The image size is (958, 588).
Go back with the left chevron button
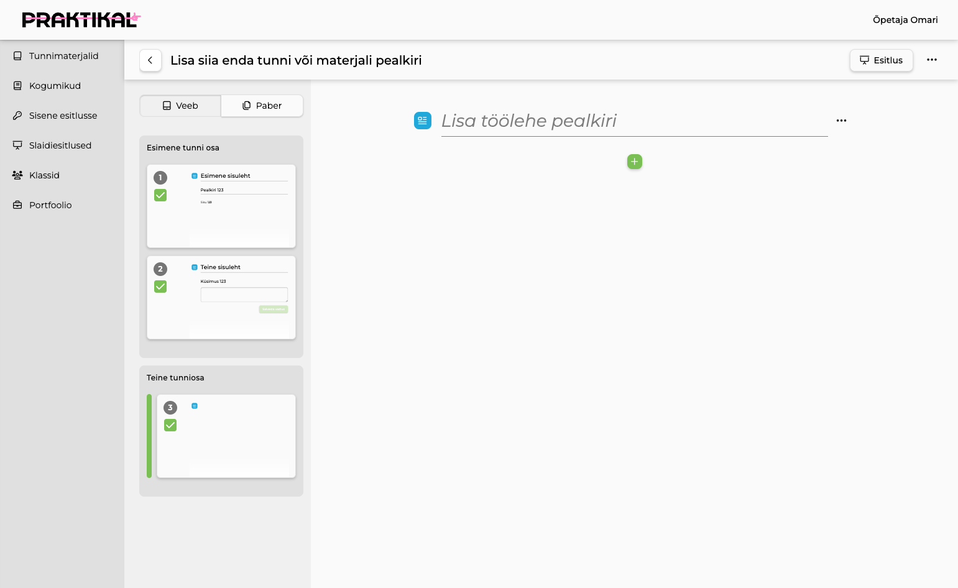coord(150,60)
